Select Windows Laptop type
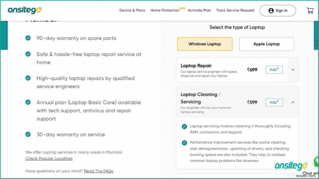This screenshot has width=319, height=179. point(205,44)
